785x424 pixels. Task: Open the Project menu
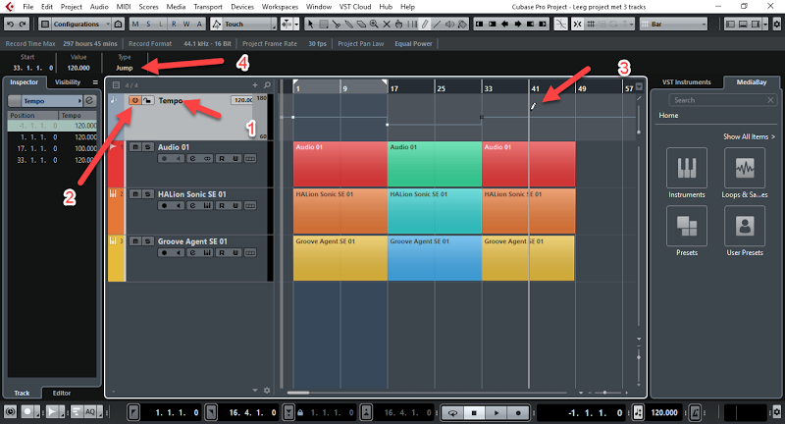(x=71, y=7)
